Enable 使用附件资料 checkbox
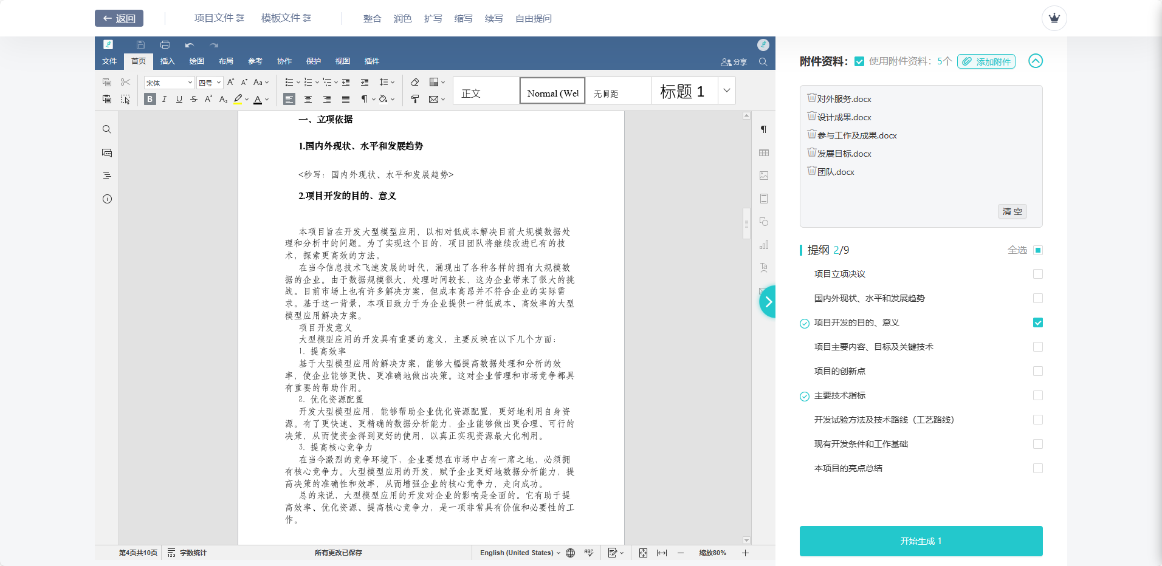The height and width of the screenshot is (566, 1162). (859, 61)
